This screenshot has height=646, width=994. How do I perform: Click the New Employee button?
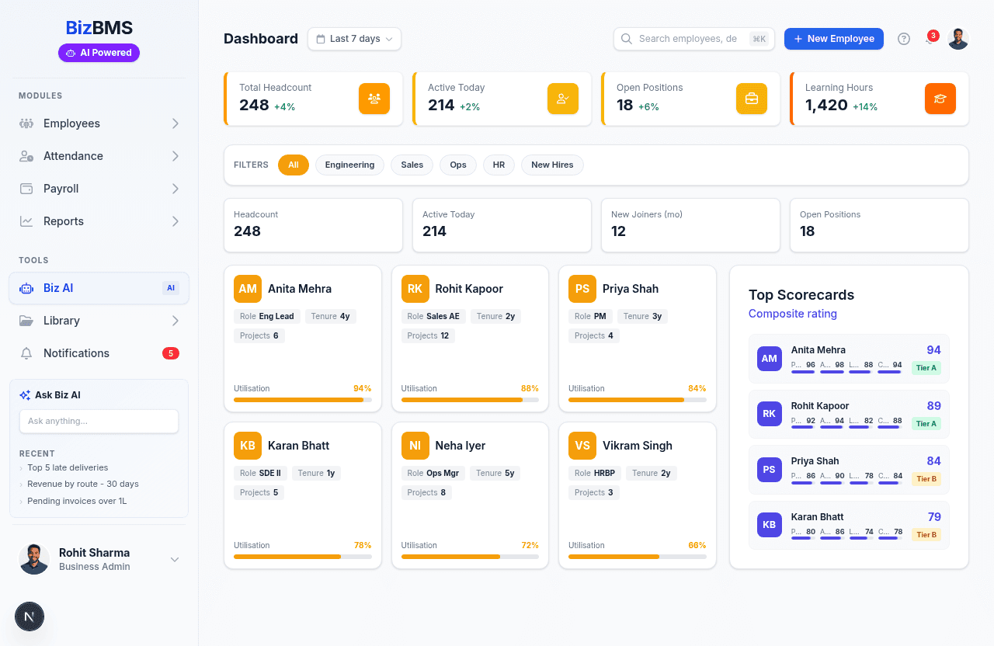[833, 39]
